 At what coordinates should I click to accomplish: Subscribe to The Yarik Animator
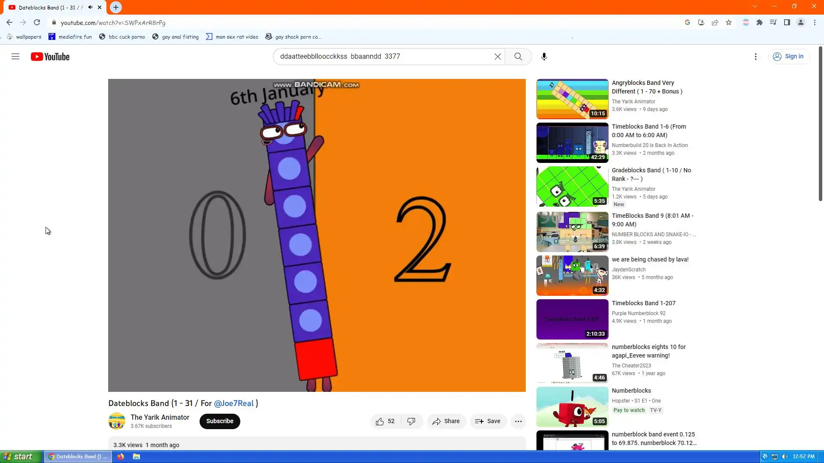[219, 421]
